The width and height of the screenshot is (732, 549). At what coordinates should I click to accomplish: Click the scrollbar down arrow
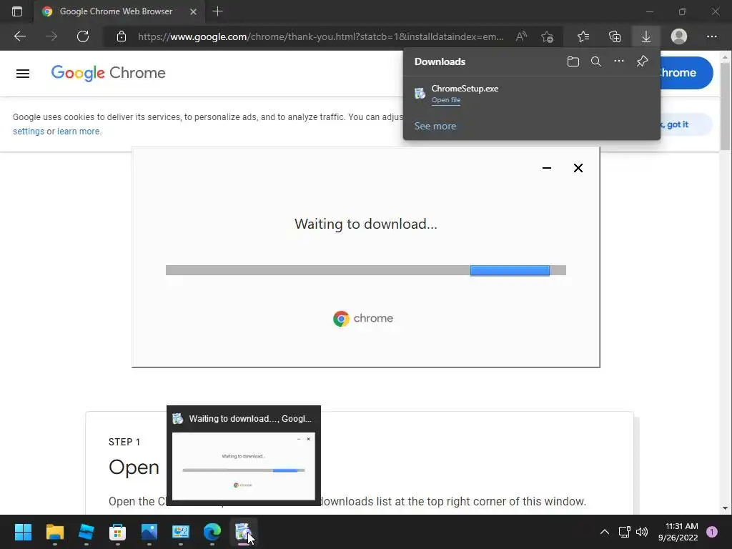tap(725, 508)
